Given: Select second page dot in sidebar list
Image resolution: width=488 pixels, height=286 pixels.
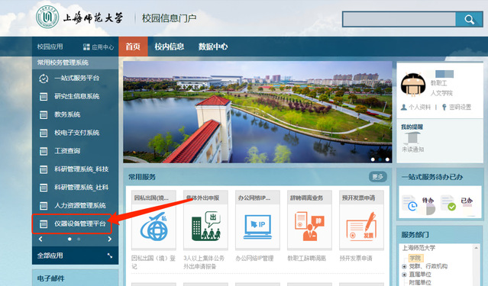Looking at the screenshot, I should 79,239.
